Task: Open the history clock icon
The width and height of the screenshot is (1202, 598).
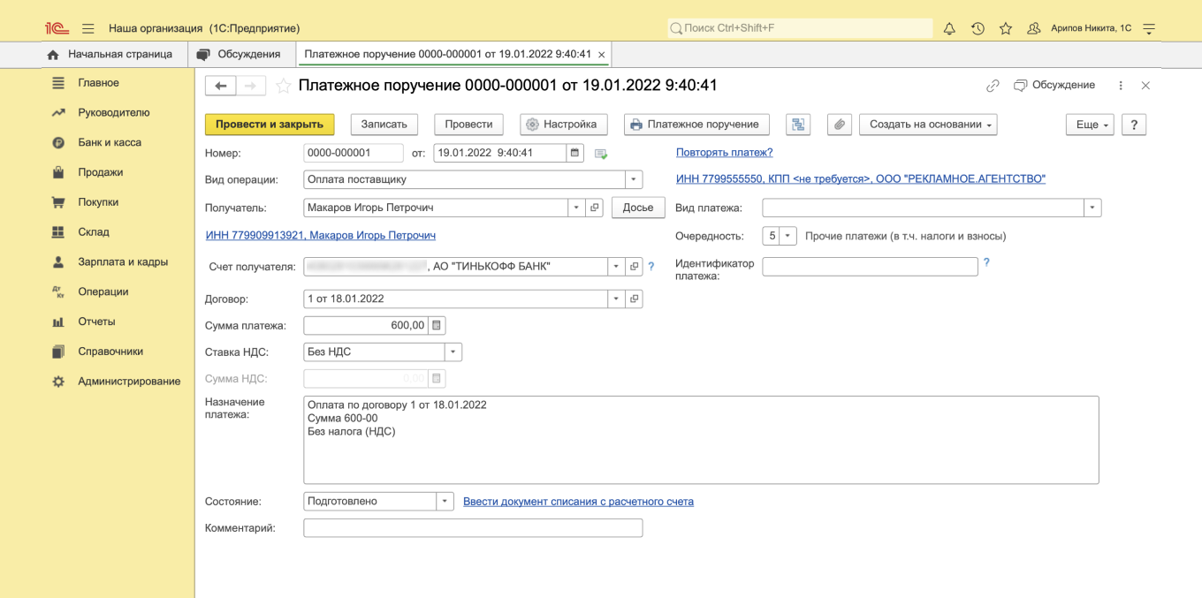Action: 978,28
